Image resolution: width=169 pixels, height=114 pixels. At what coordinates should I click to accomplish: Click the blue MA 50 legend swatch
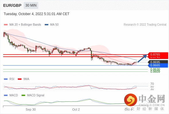(46, 25)
